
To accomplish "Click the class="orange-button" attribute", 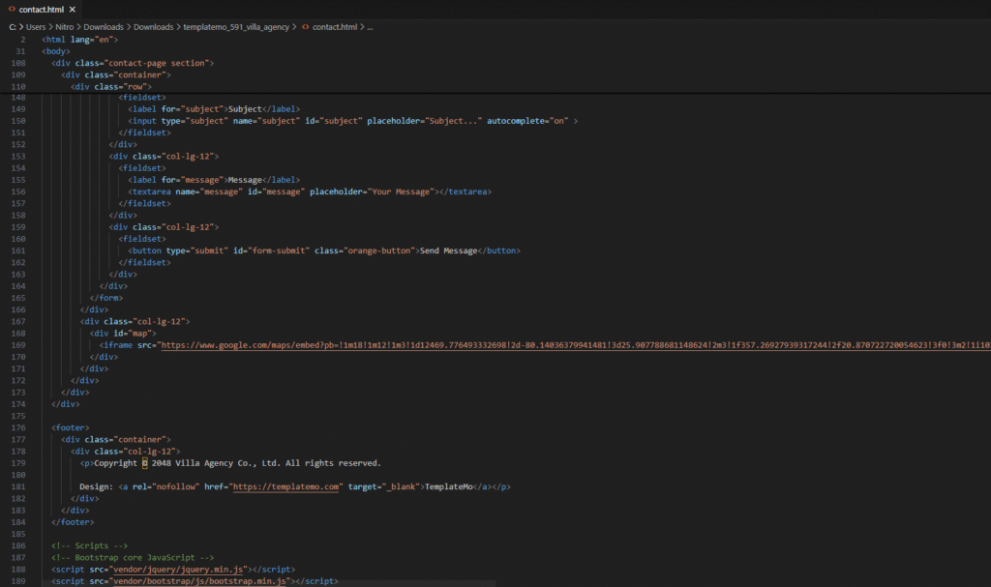I will (x=366, y=250).
